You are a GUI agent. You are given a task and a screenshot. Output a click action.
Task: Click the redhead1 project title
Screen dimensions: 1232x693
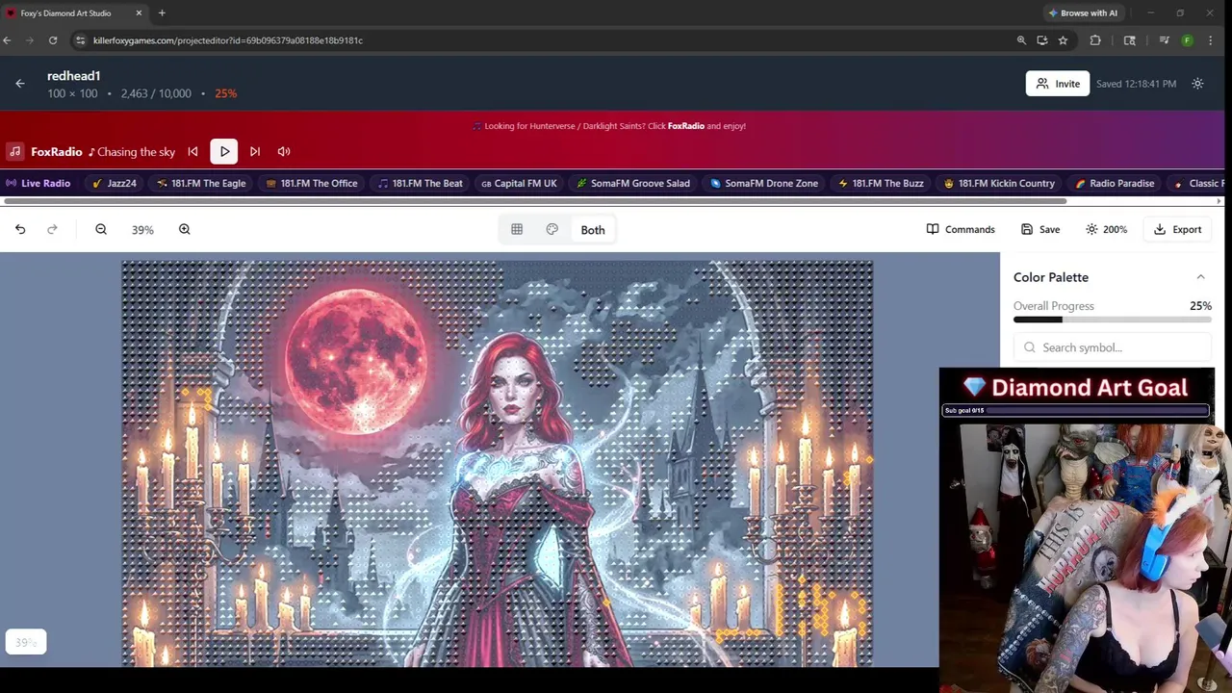click(74, 76)
